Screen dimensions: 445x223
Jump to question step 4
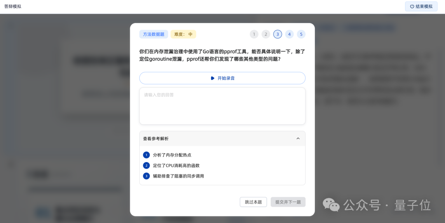coord(290,34)
